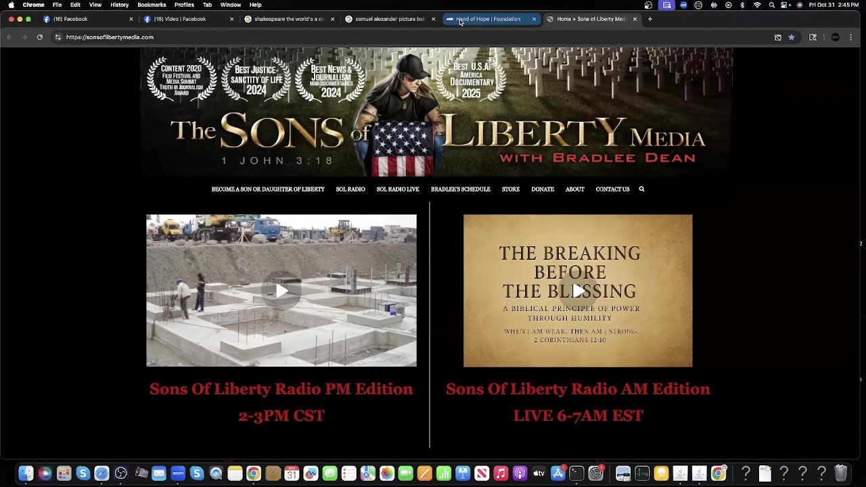Open Mail app in the dock
The height and width of the screenshot is (487, 866).
[x=158, y=473]
